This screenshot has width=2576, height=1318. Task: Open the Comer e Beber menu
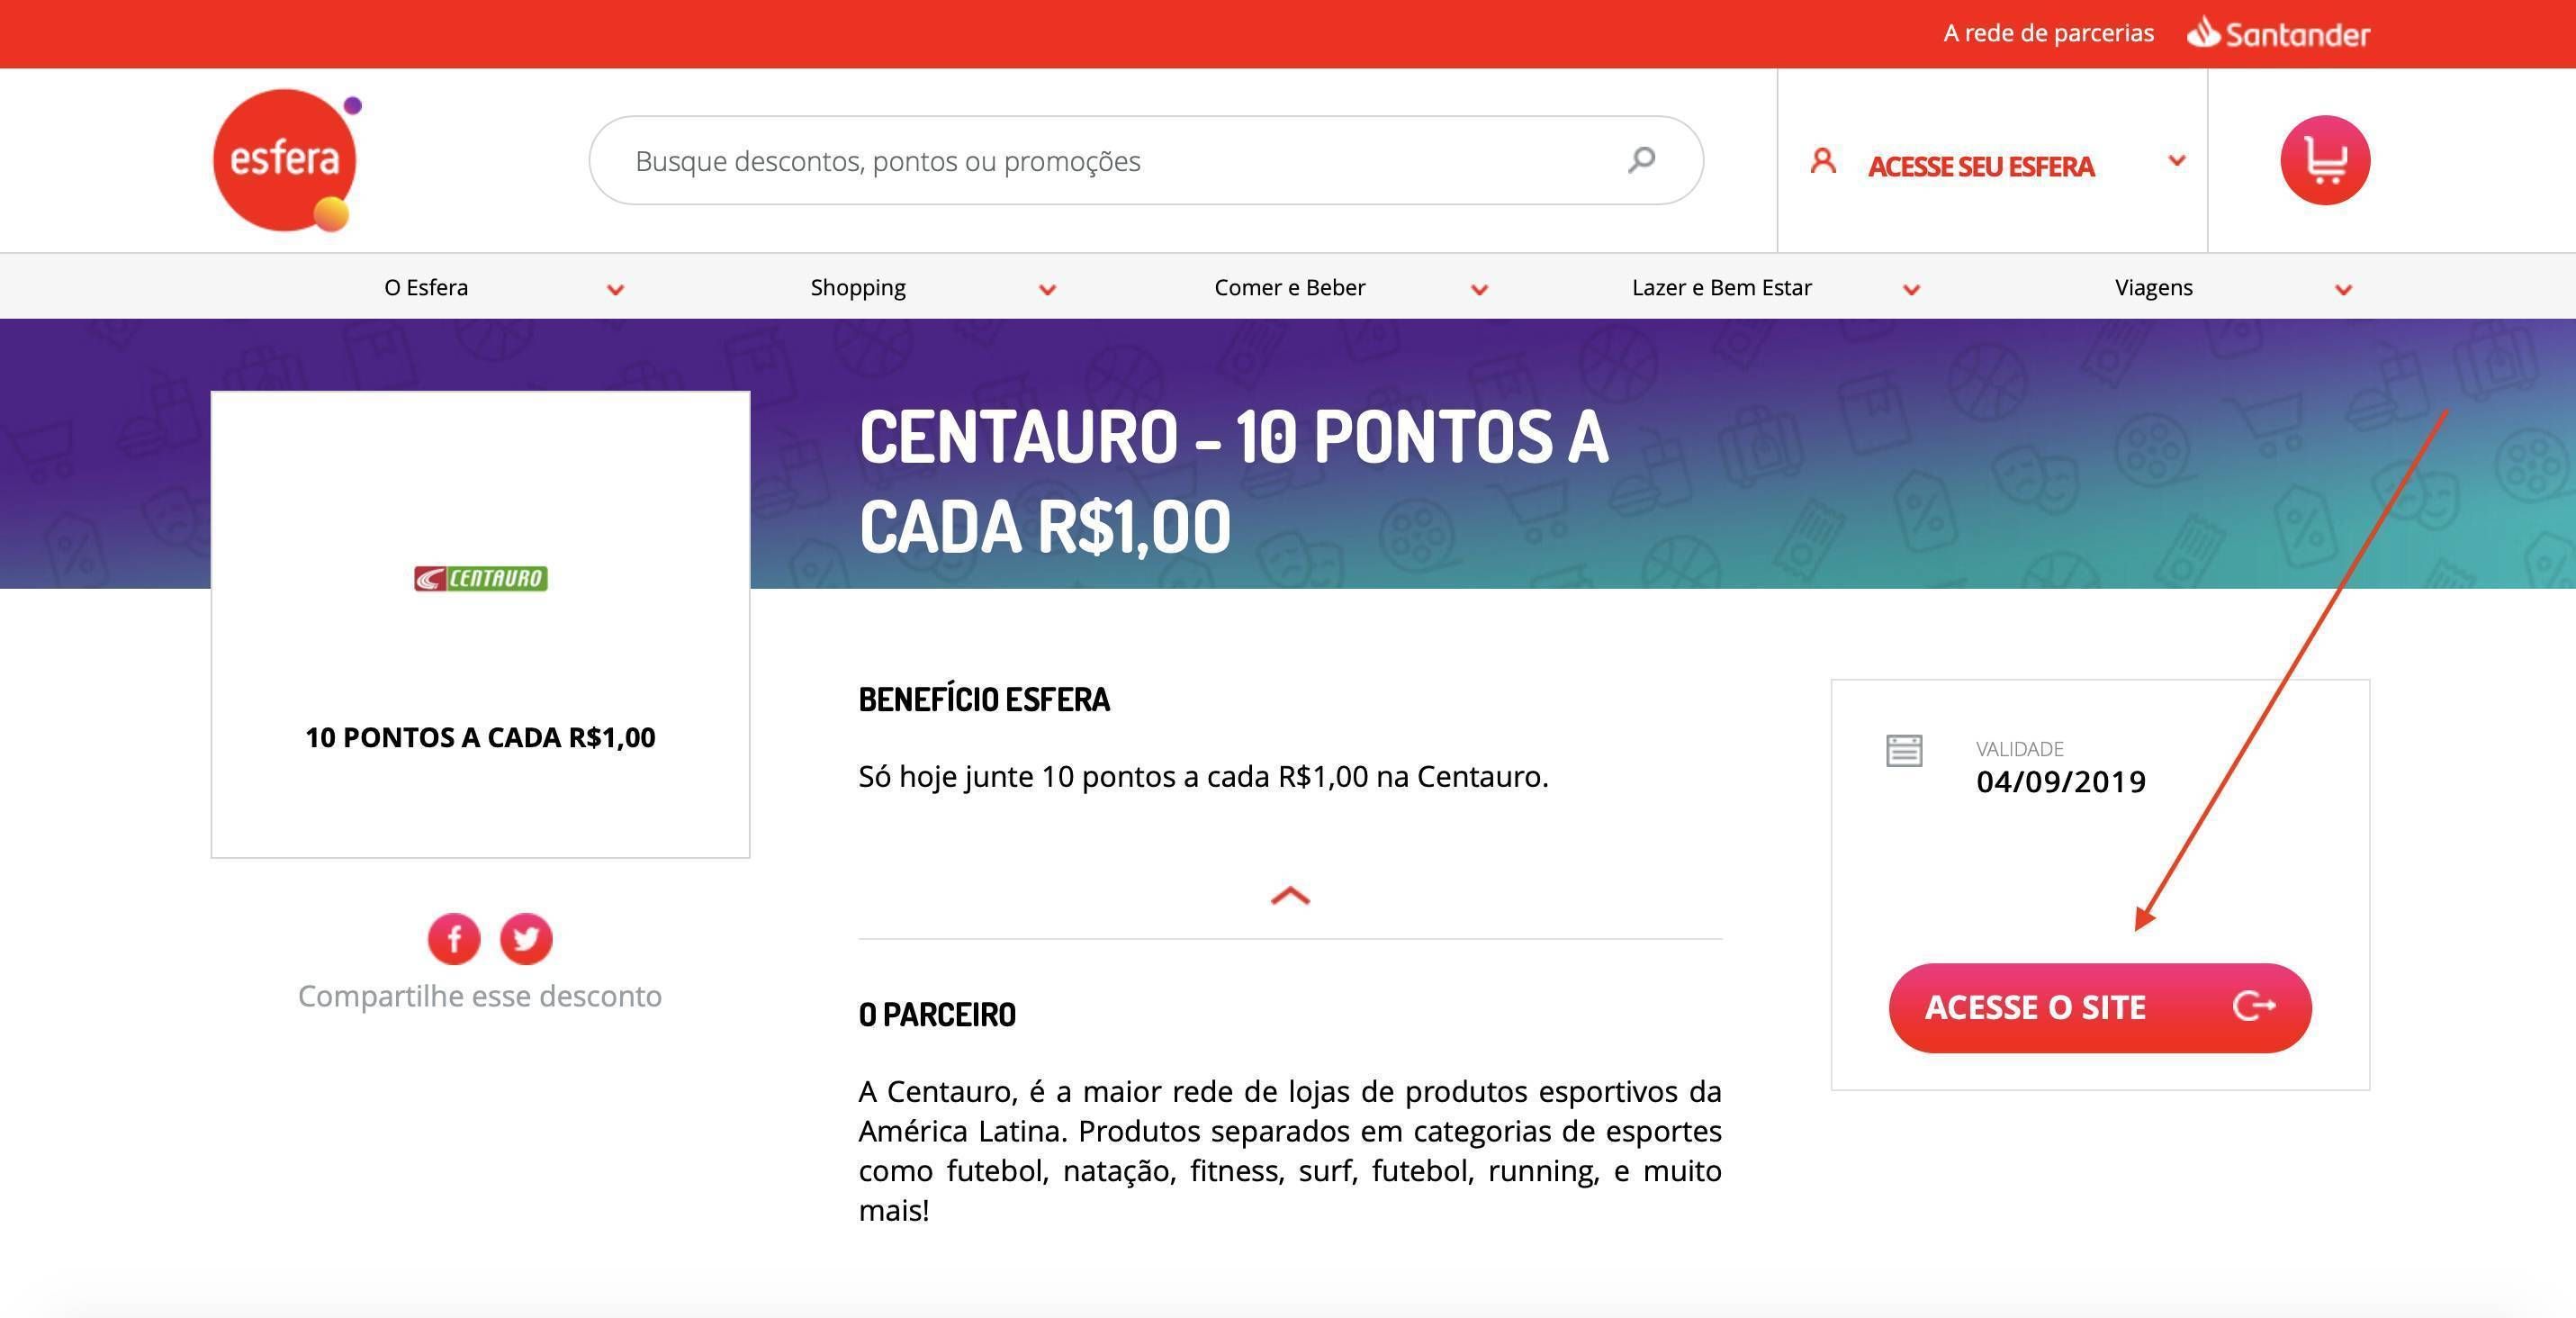[1290, 287]
